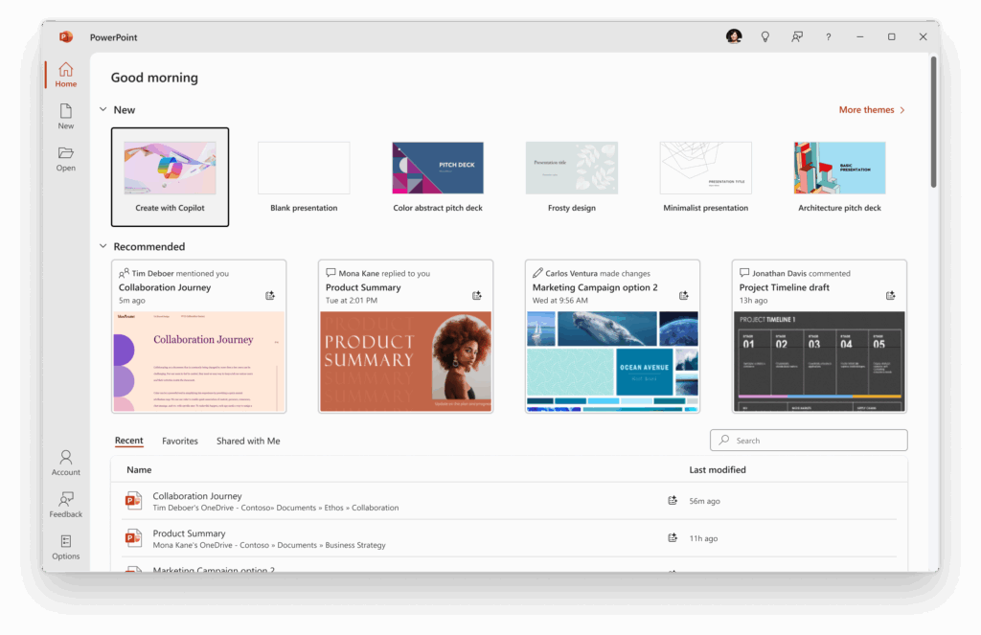The height and width of the screenshot is (635, 981).
Task: Open the Product Summary recommended preview
Action: coord(405,362)
